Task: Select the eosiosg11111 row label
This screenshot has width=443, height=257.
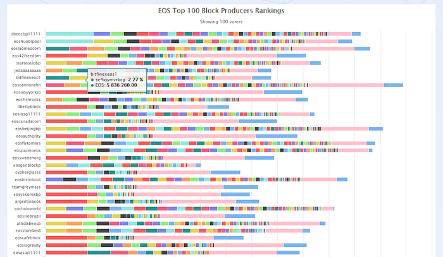Action: pos(27,114)
